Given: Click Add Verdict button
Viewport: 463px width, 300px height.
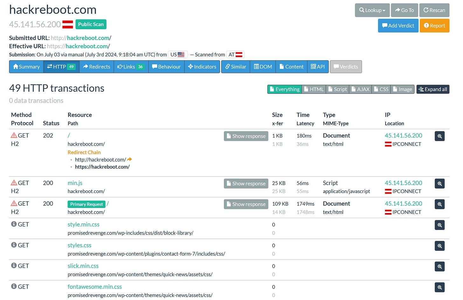Looking at the screenshot, I should 398,26.
